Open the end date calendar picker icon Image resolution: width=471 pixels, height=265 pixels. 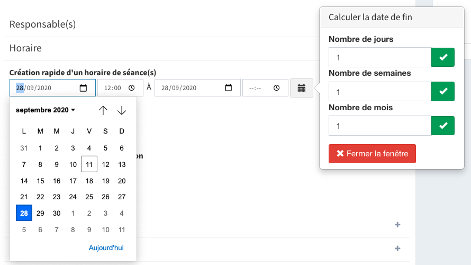229,88
